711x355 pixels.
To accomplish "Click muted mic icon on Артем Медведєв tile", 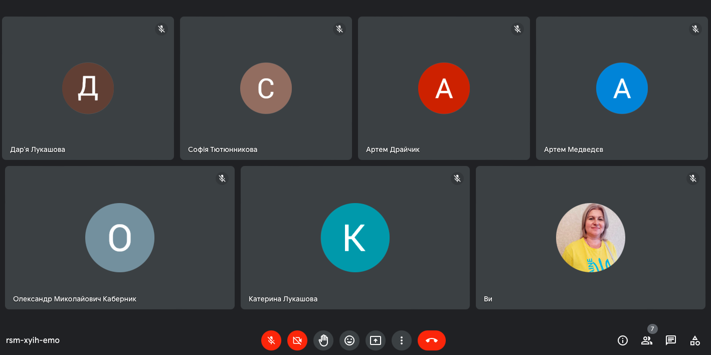I will tap(695, 29).
